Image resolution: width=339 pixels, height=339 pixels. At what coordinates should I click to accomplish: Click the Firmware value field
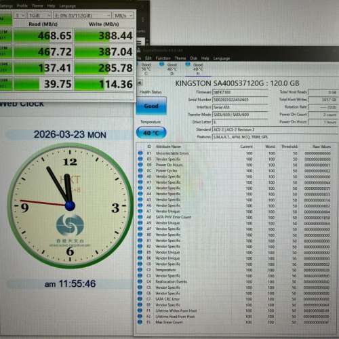point(240,92)
